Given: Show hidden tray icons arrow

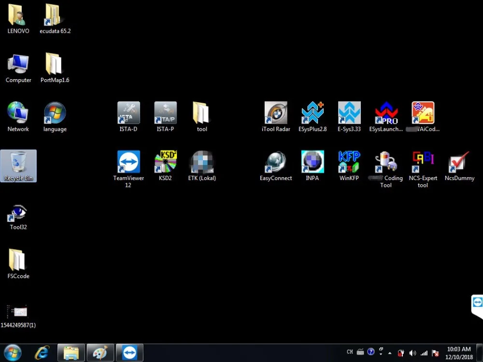Looking at the screenshot, I should tap(390, 353).
